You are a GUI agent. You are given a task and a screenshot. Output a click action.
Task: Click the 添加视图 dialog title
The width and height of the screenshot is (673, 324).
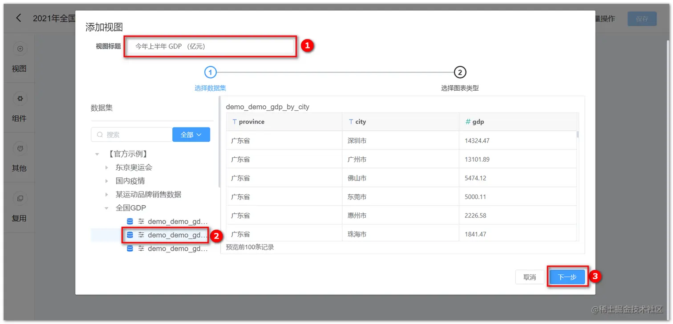coord(104,28)
